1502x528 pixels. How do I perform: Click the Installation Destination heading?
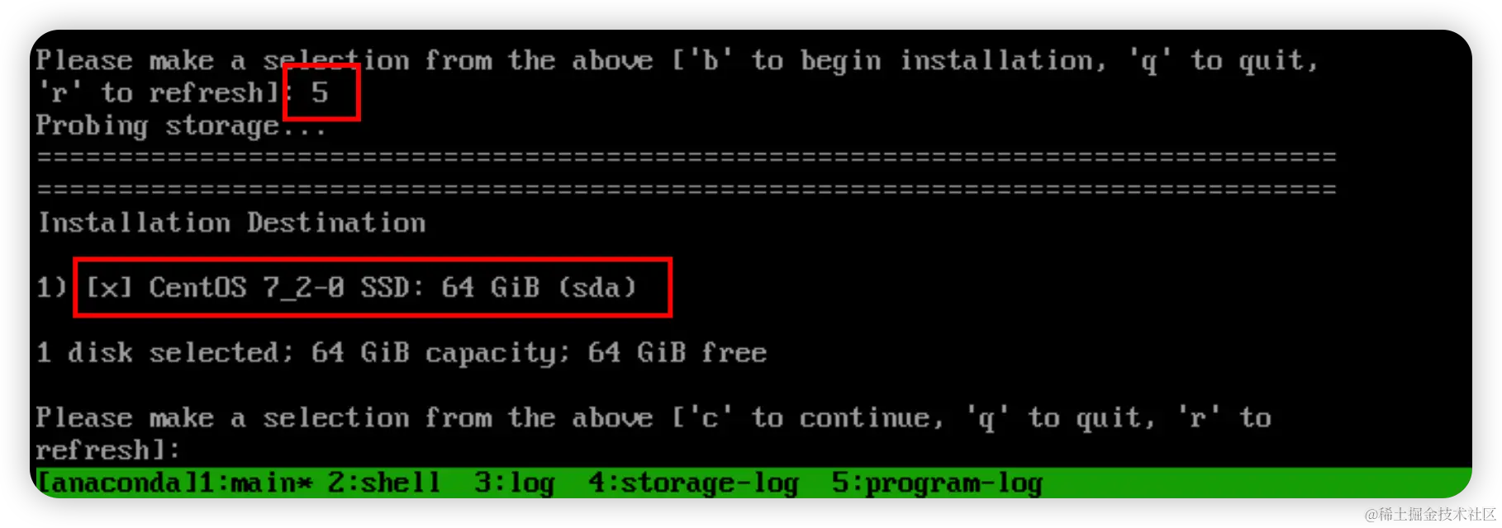coord(232,223)
